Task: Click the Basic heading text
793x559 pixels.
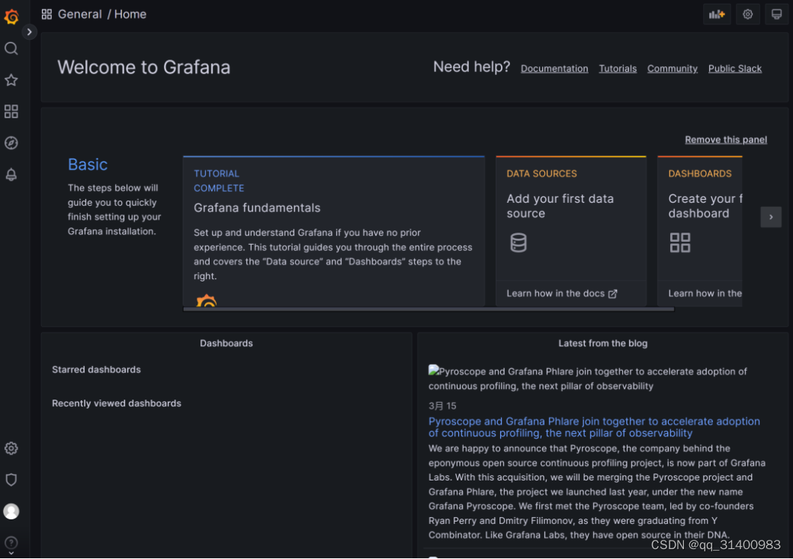Action: (88, 165)
